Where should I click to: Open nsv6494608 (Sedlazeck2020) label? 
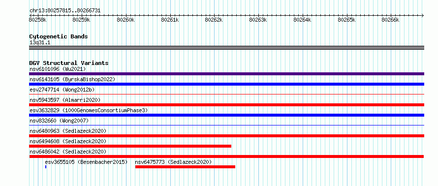[68, 141]
